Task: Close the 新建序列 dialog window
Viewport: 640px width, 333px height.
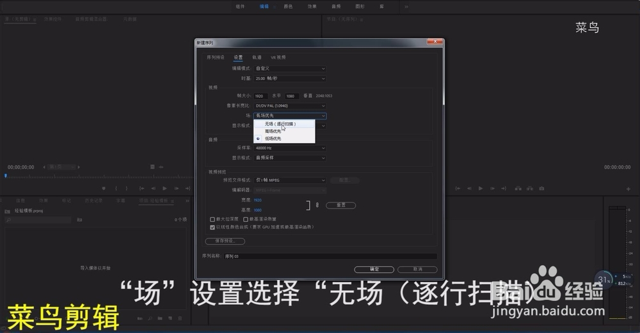Action: (x=435, y=42)
